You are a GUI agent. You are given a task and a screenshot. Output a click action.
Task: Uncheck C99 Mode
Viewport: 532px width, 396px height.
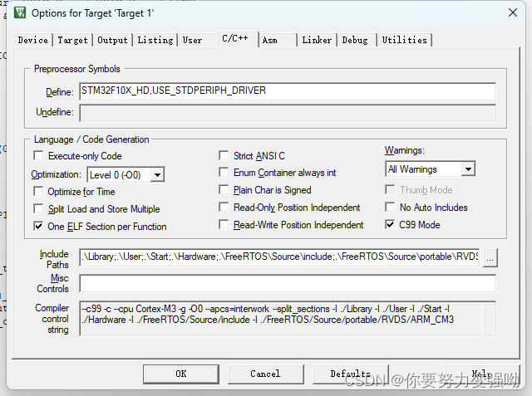(390, 225)
